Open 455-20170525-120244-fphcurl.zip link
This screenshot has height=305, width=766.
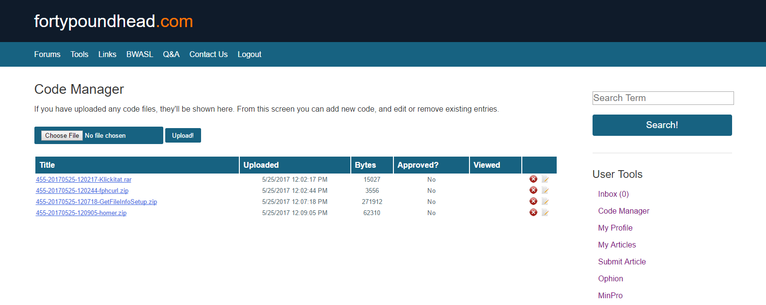click(x=82, y=190)
